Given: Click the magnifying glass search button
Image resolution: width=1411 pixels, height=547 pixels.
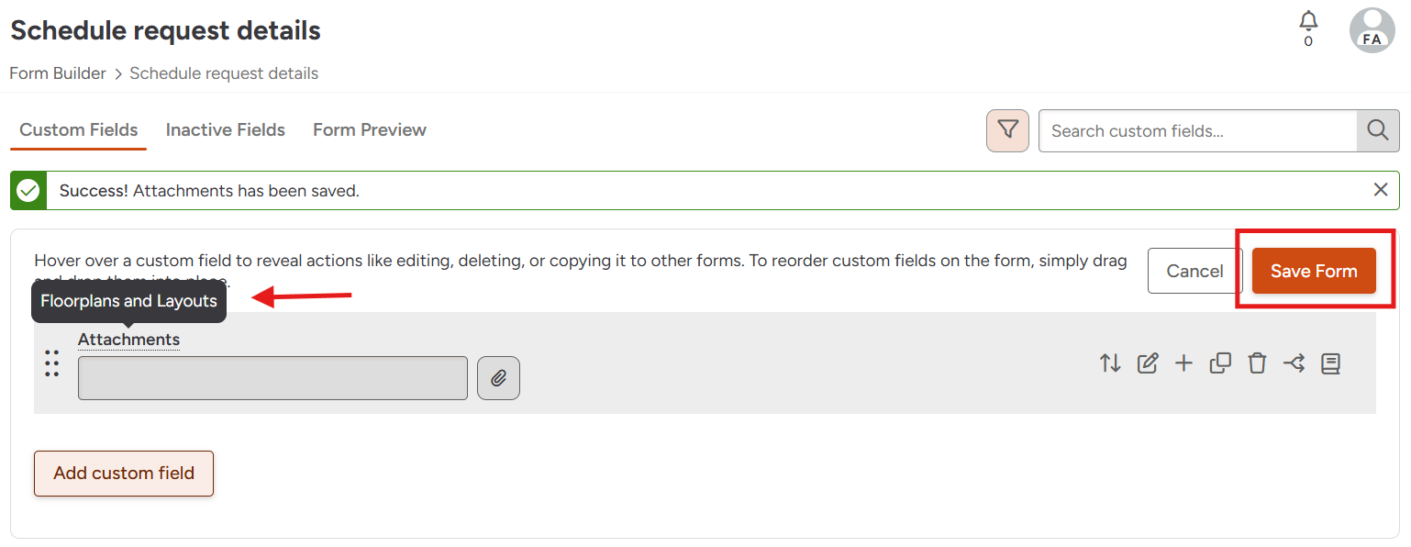Looking at the screenshot, I should (1377, 130).
